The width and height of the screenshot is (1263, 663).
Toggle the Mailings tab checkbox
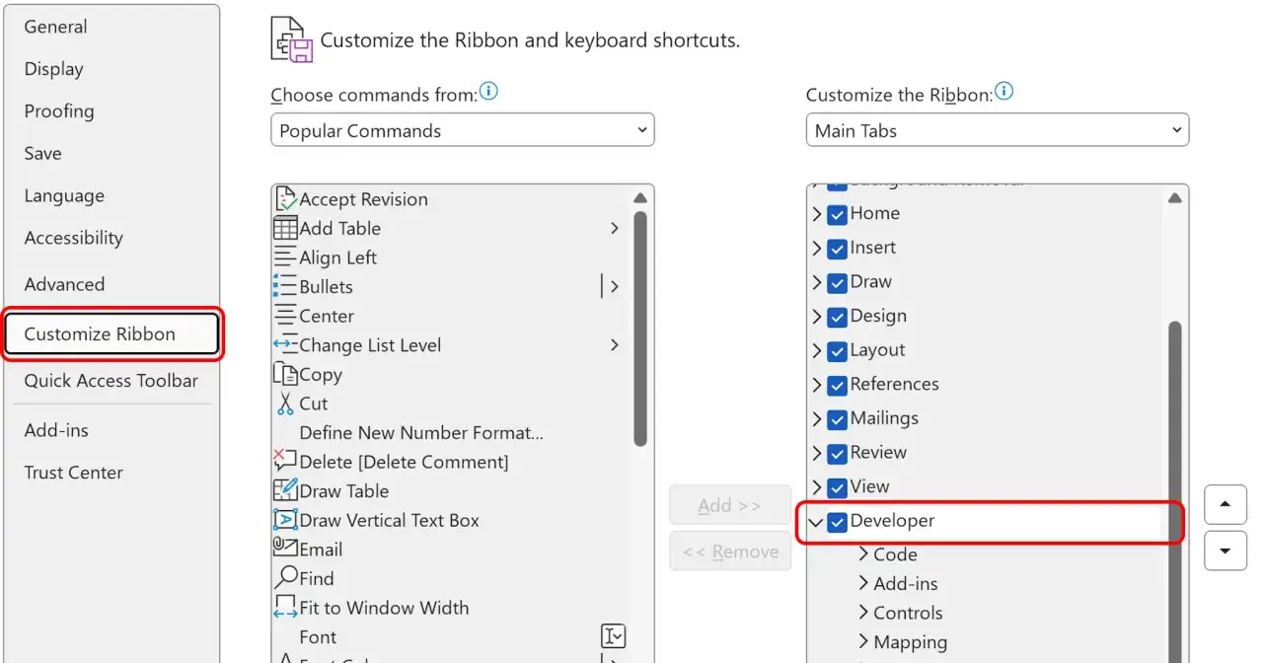[837, 418]
